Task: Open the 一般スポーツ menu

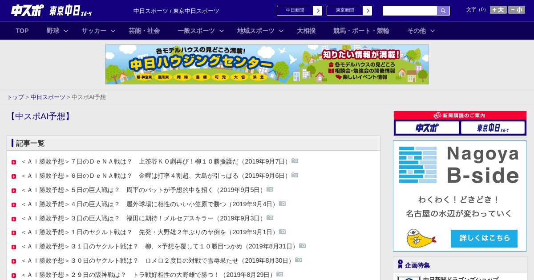Action: click(x=196, y=31)
